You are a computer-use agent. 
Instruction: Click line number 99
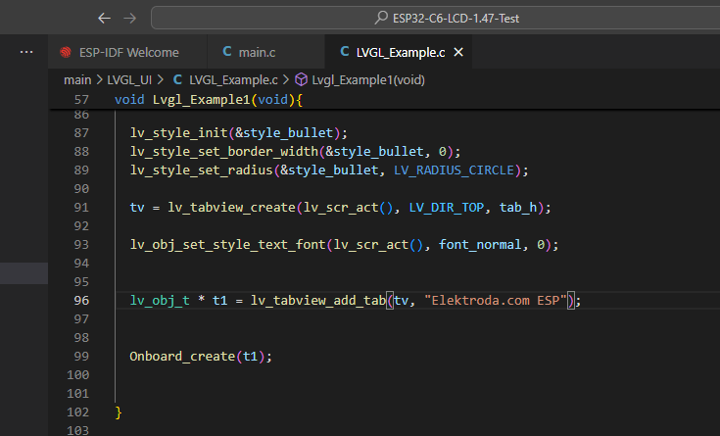click(81, 357)
